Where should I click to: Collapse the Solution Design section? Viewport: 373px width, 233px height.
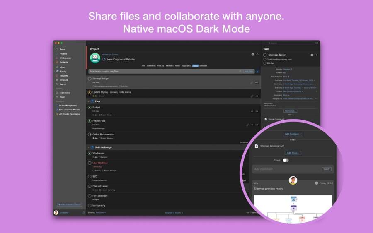point(88,147)
